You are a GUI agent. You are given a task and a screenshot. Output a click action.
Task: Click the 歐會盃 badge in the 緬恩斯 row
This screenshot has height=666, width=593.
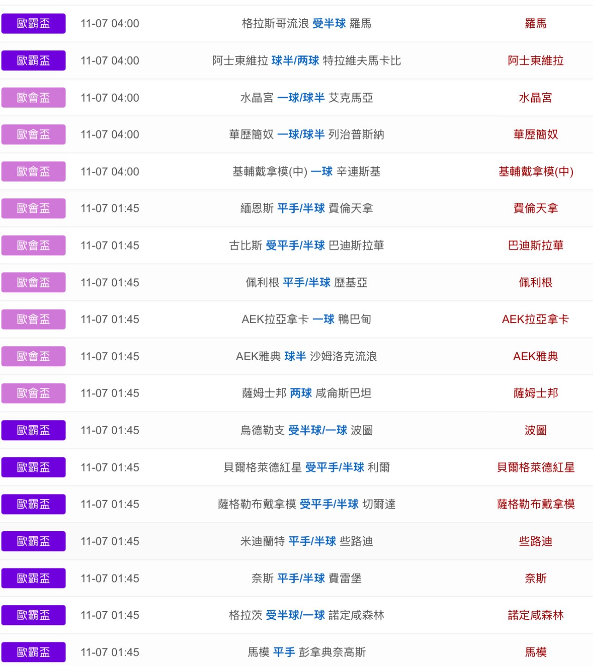pyautogui.click(x=33, y=208)
